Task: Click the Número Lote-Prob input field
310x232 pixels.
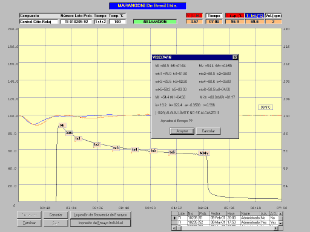Action: coord(76,22)
